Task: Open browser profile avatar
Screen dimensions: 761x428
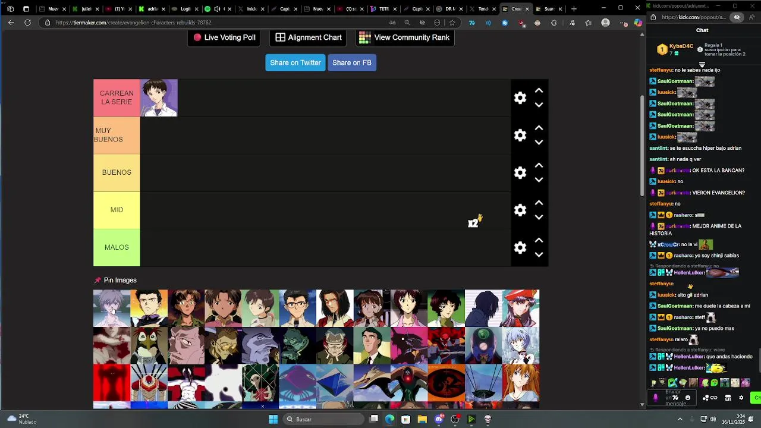Action: point(605,23)
